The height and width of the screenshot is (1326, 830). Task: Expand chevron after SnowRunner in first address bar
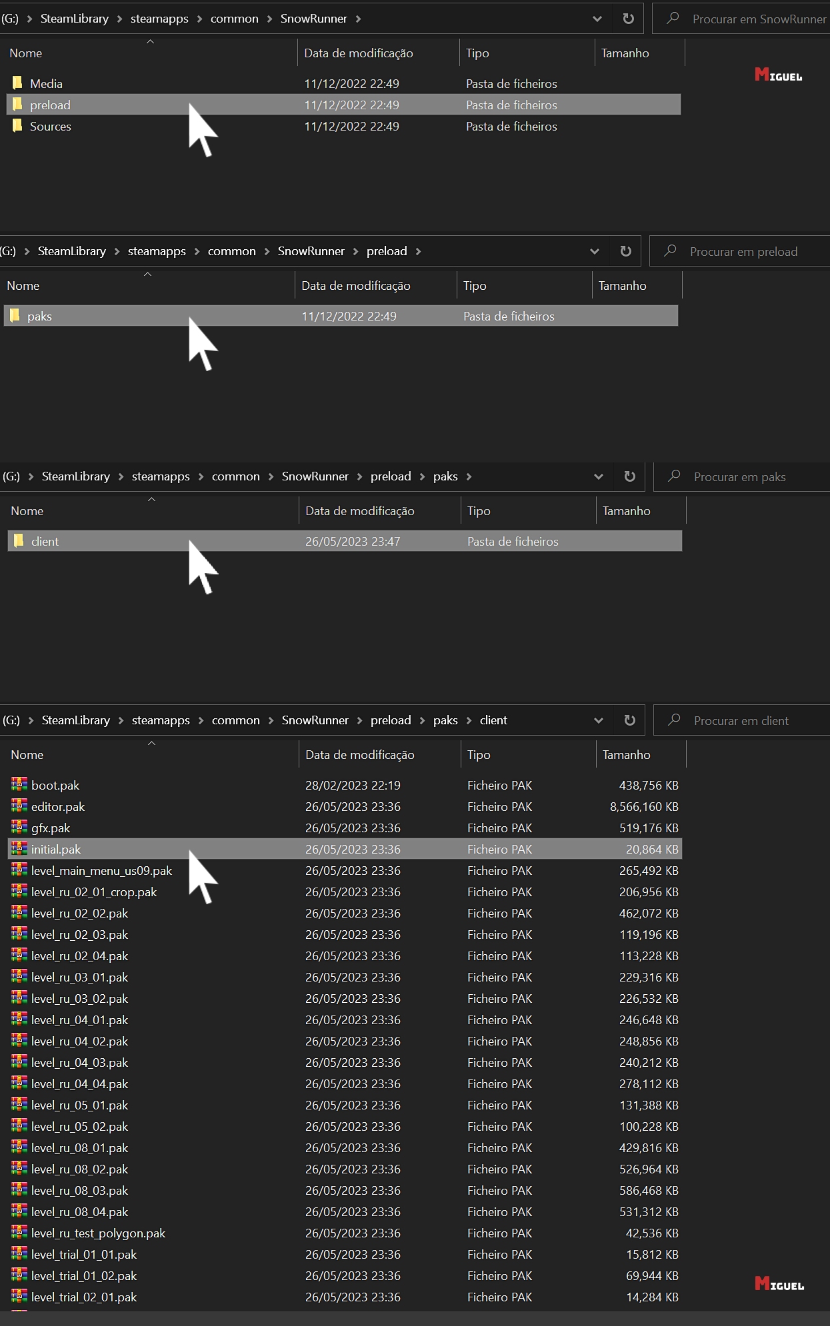pyautogui.click(x=358, y=19)
